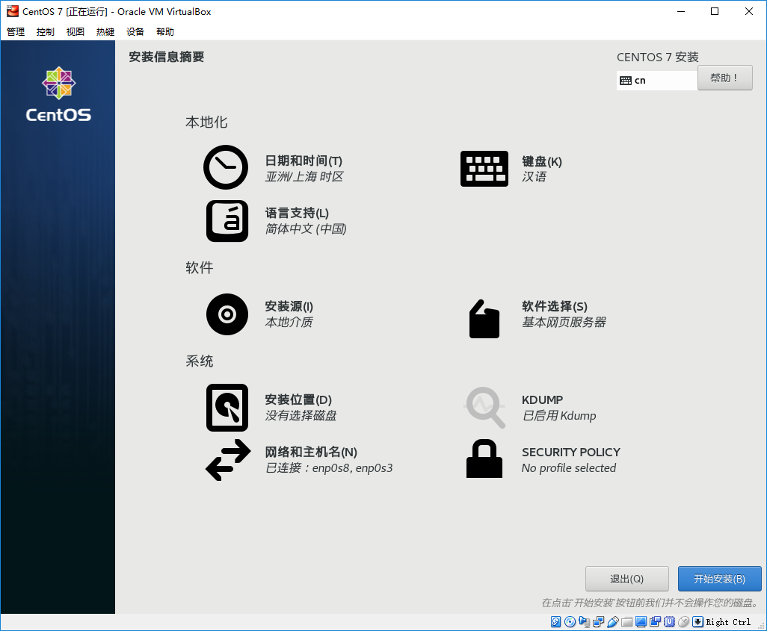Open the 管理 menu

(16, 32)
